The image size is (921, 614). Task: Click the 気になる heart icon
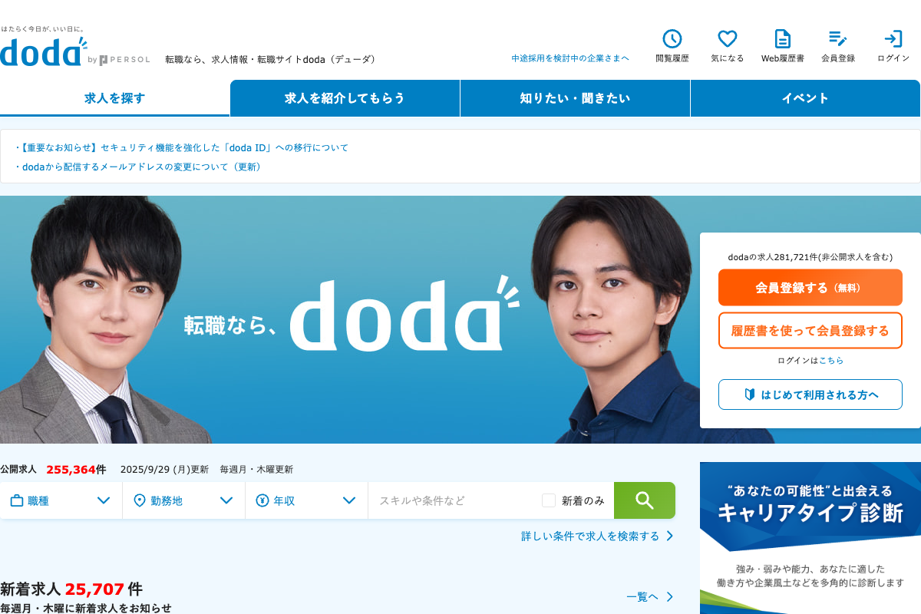coord(728,39)
